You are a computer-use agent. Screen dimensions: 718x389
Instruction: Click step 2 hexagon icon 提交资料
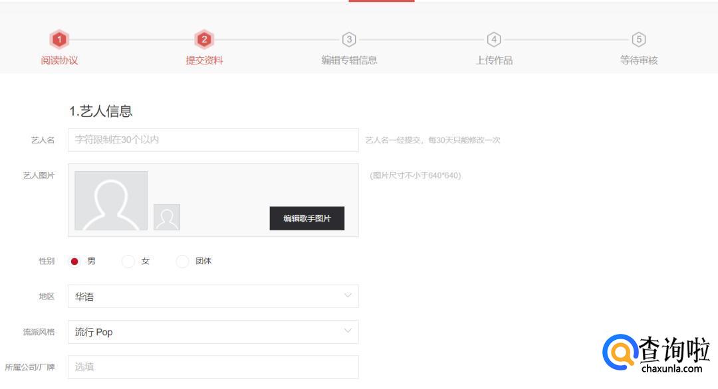point(204,39)
